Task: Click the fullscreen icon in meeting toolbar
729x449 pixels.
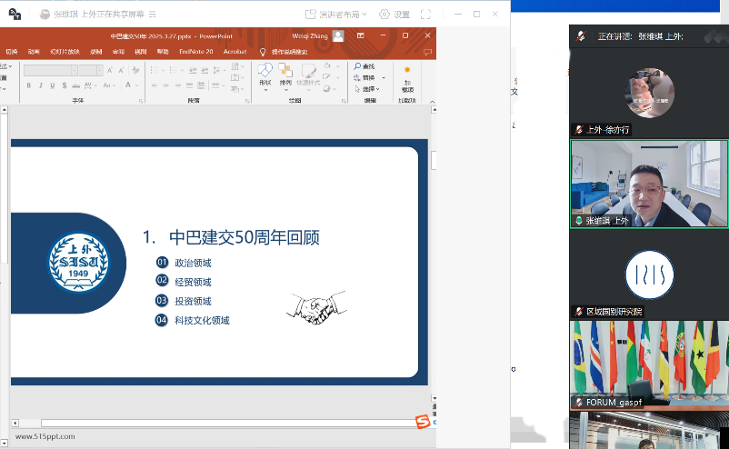Action: 425,15
